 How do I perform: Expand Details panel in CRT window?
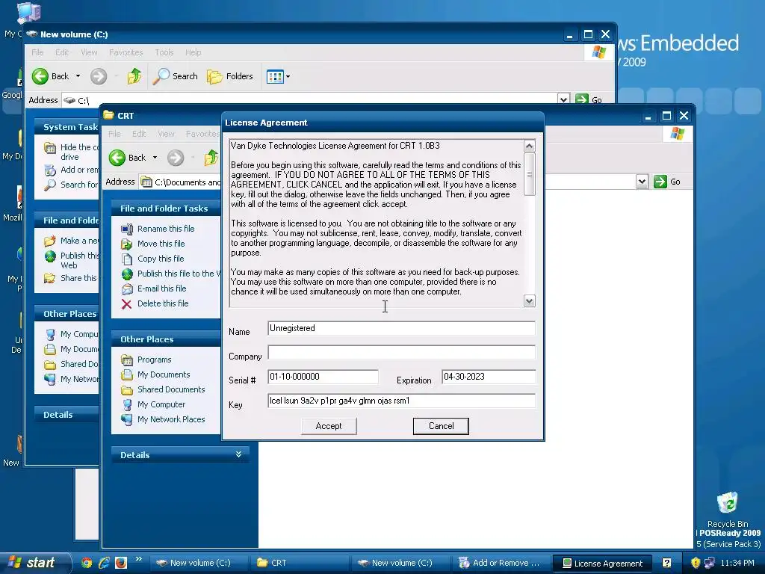(238, 454)
